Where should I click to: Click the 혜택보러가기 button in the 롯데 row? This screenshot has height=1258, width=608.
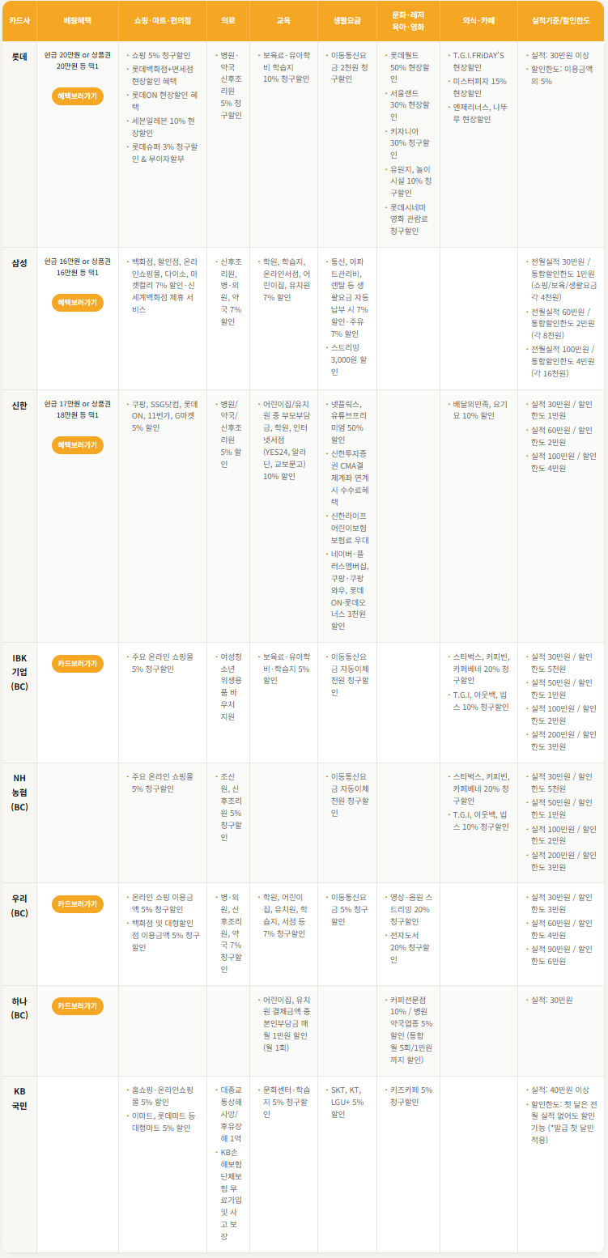[x=78, y=96]
